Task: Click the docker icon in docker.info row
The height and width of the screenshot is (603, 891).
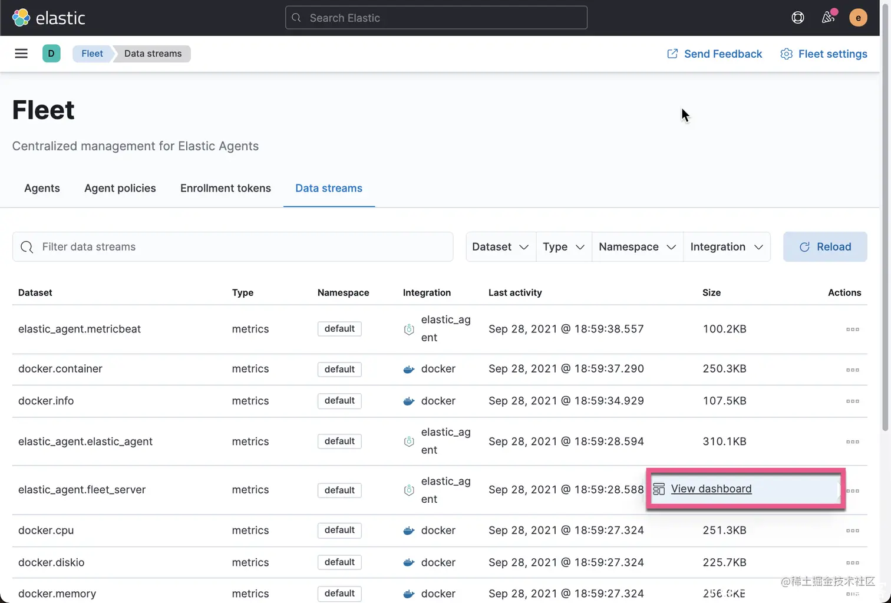Action: [408, 401]
